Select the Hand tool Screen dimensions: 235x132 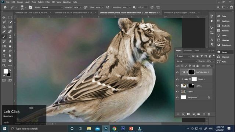point(10,60)
